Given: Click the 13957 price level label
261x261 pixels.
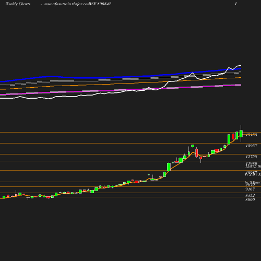Looking at the screenshot, I should point(251,146).
